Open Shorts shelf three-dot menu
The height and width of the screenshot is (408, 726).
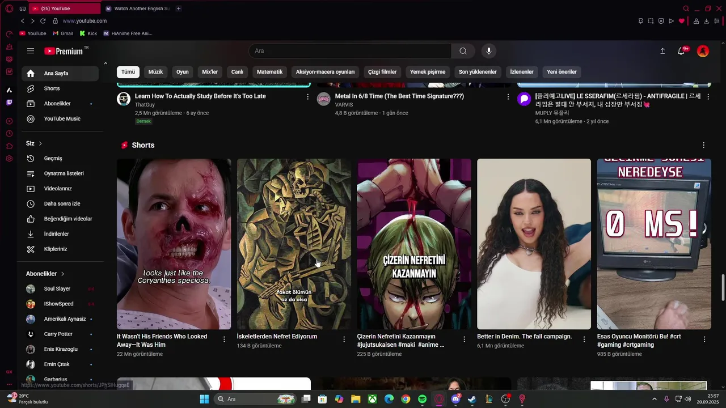tap(704, 146)
